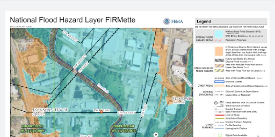Click the SPECIAL FLOOD HAZARD AREAS heading

click(x=205, y=39)
